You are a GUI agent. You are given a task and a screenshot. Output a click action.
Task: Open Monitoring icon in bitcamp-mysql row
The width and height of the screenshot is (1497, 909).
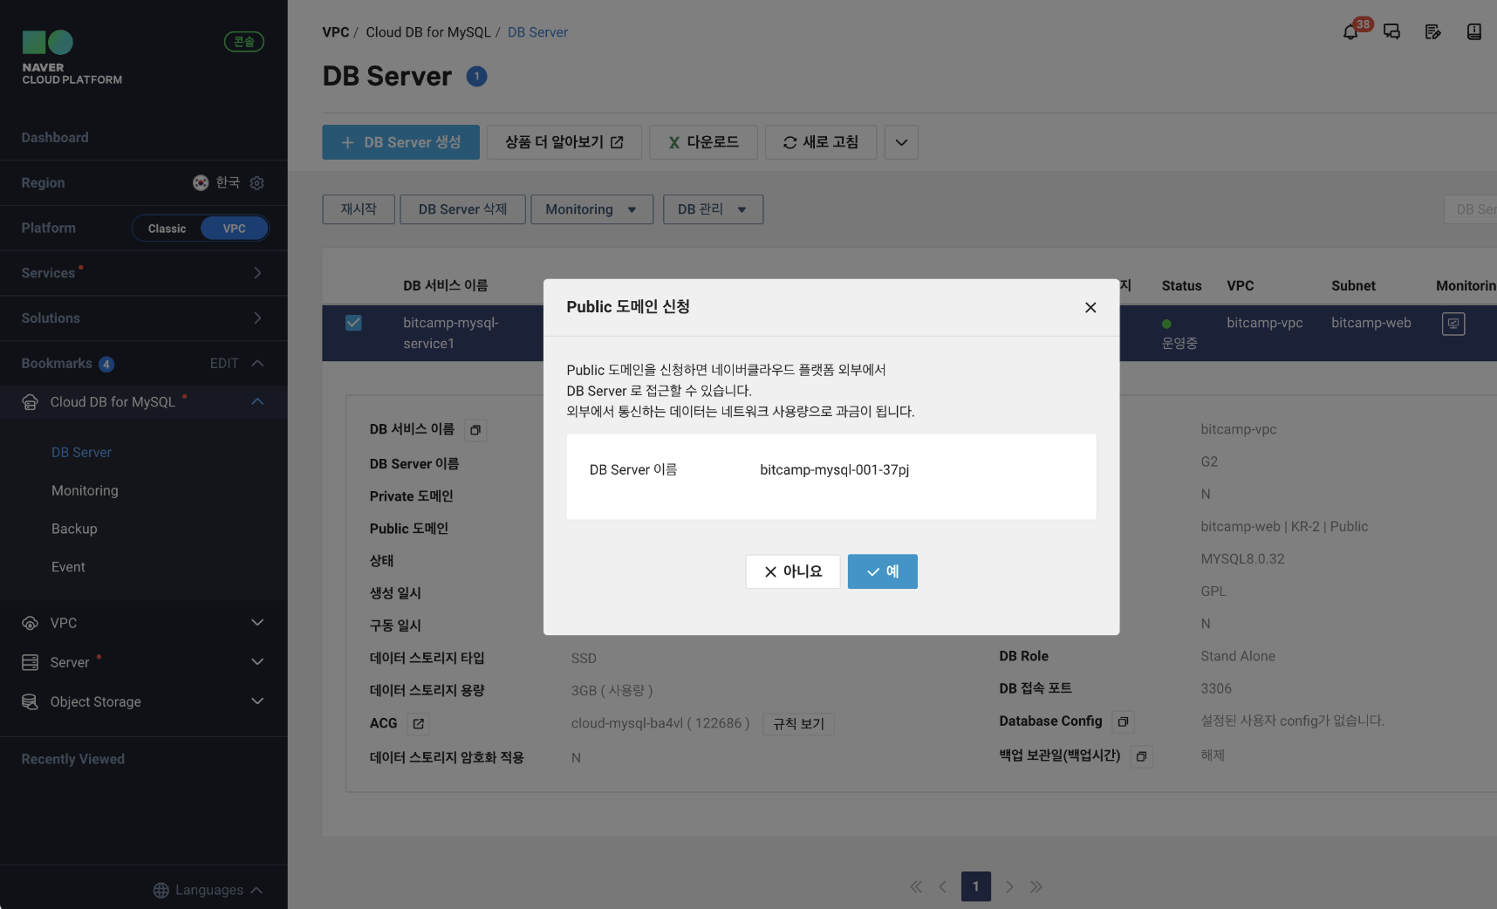coord(1453,324)
